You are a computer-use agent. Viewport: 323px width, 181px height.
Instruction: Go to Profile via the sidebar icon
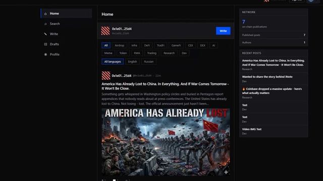(45, 54)
